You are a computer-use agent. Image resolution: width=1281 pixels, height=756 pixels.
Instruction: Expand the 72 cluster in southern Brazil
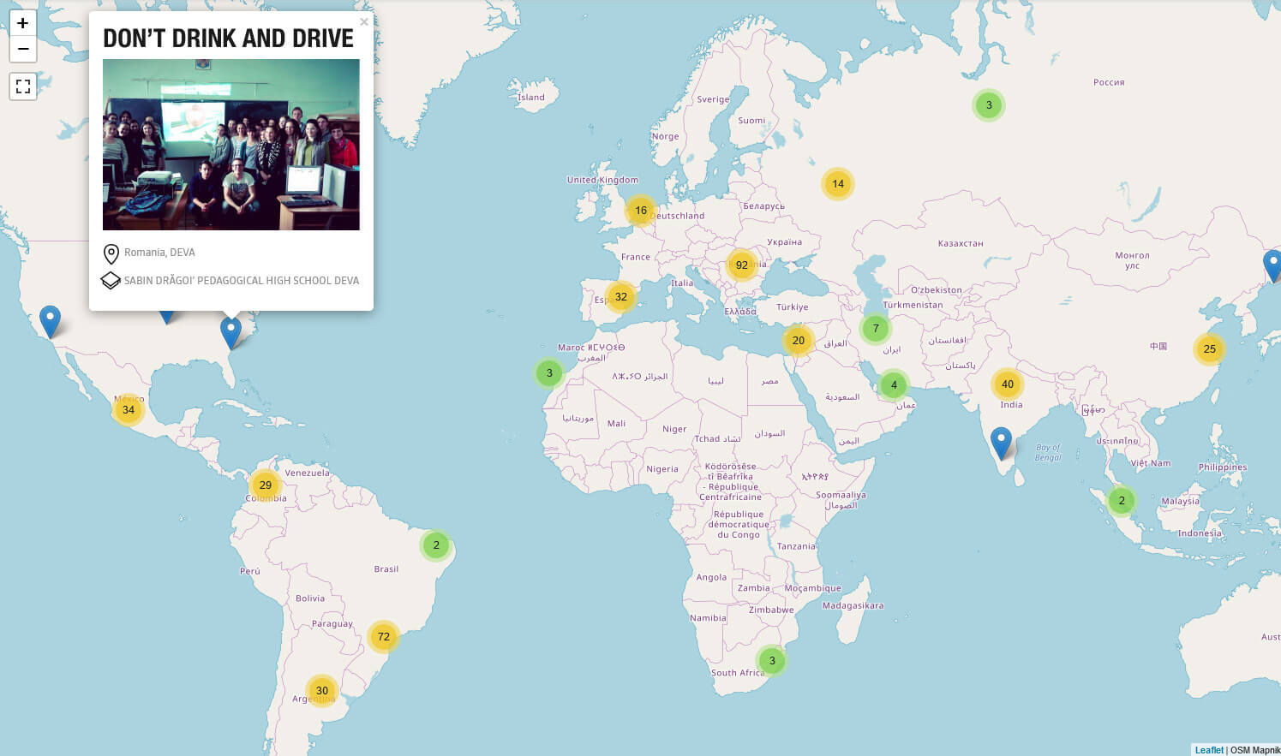(383, 636)
